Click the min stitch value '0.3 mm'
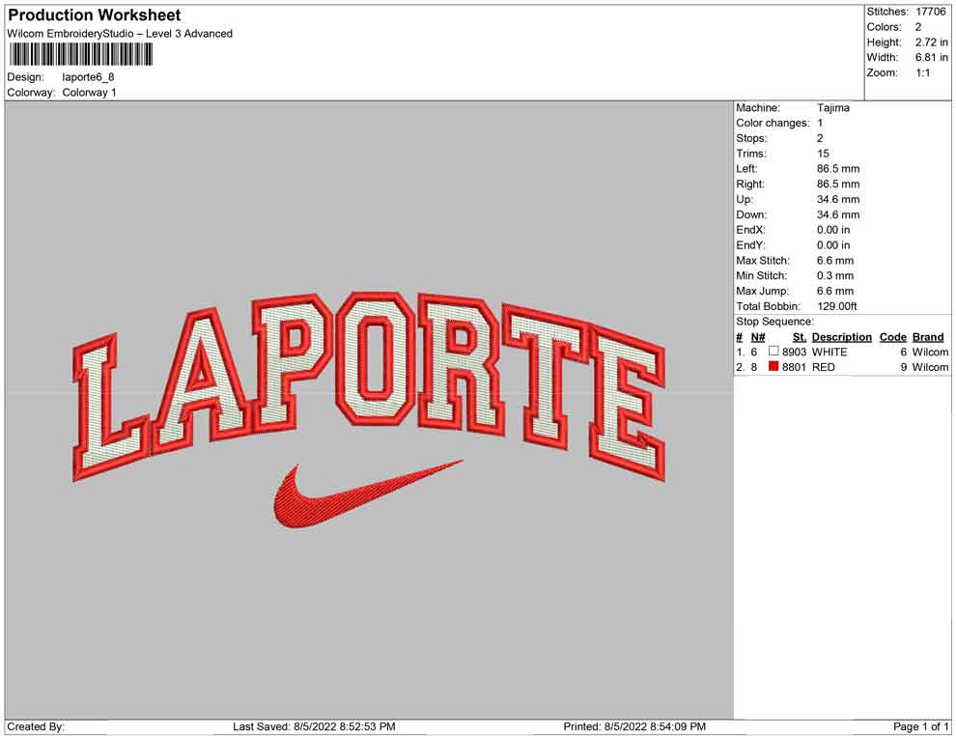Screen dimensions: 956x736 click(835, 275)
